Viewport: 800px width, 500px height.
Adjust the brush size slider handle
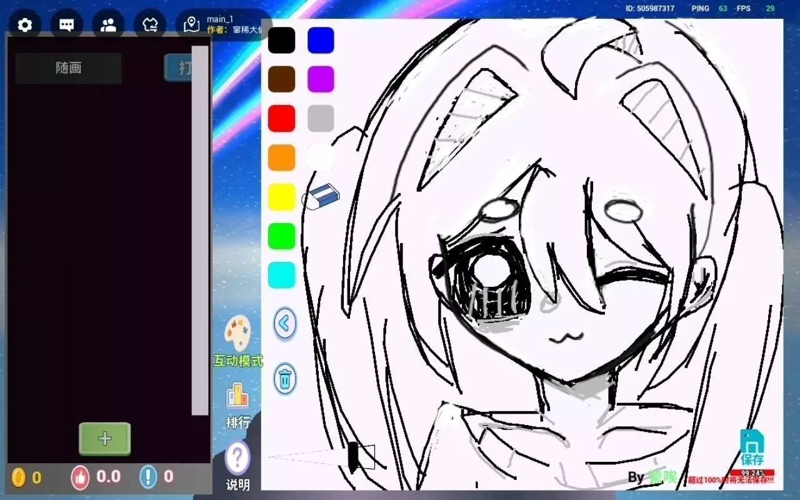click(x=353, y=456)
